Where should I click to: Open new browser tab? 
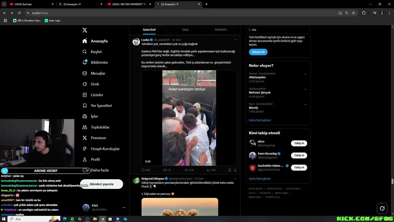[x=206, y=4]
